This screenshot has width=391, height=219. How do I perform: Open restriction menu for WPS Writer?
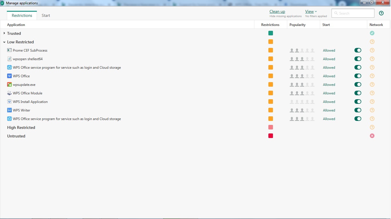(271, 110)
